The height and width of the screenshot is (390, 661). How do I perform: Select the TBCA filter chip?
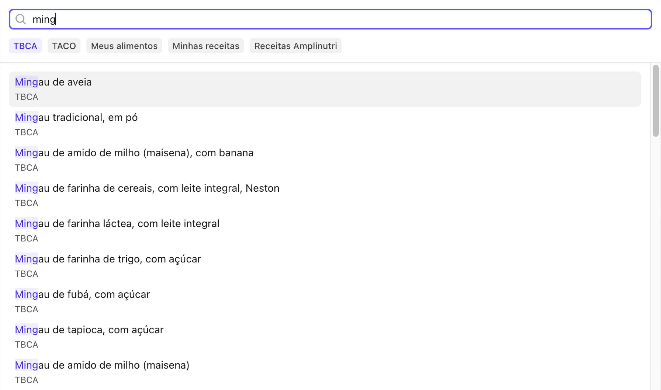pos(25,46)
